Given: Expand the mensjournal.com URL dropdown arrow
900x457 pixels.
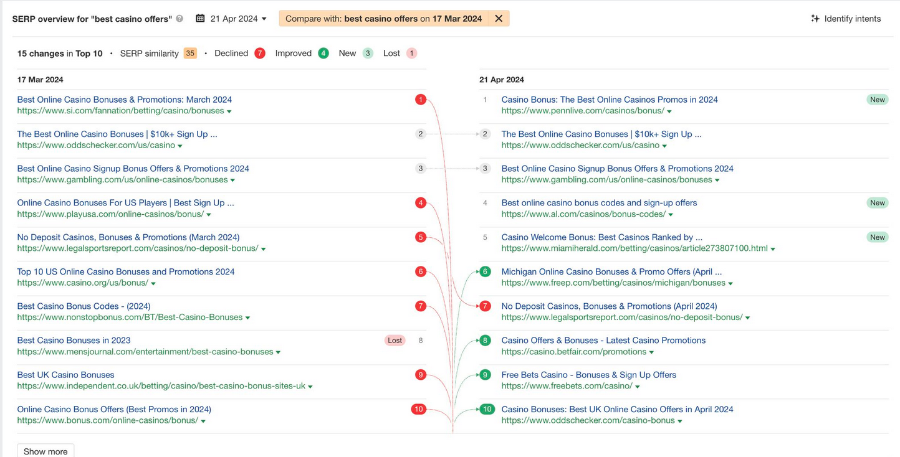Looking at the screenshot, I should pyautogui.click(x=278, y=352).
